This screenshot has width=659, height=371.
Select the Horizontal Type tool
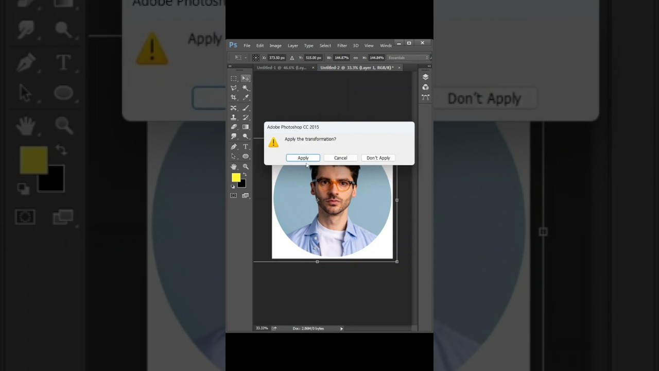coord(246,147)
